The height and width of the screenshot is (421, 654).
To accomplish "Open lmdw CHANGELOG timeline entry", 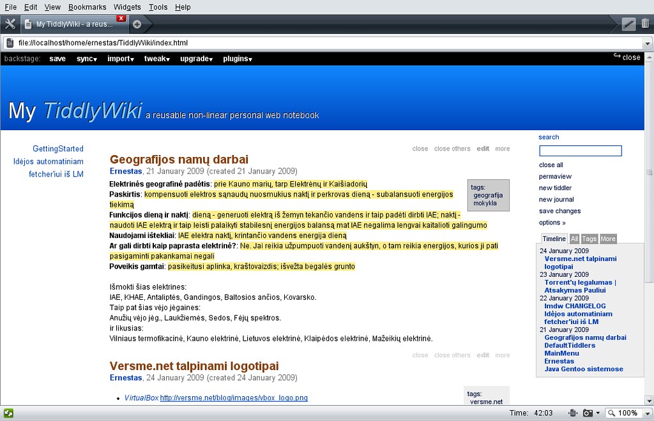I will (575, 306).
